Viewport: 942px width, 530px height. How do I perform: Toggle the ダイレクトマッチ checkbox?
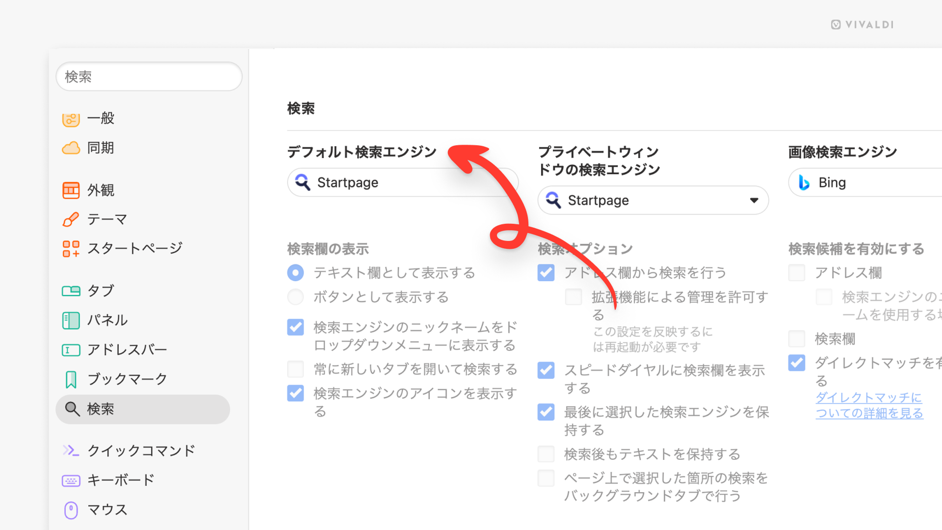pos(797,363)
